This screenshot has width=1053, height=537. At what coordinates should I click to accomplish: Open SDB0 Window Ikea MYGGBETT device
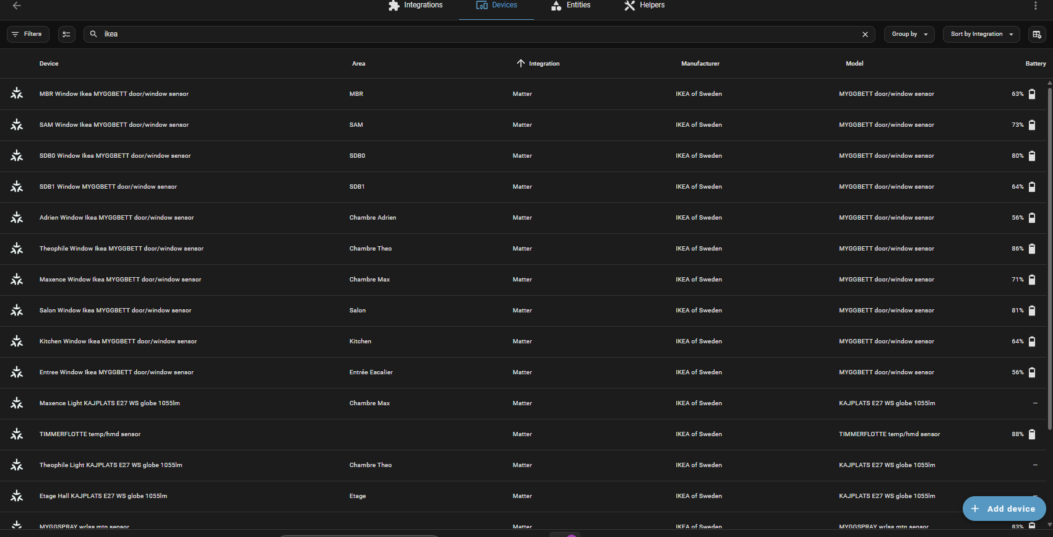click(x=115, y=156)
